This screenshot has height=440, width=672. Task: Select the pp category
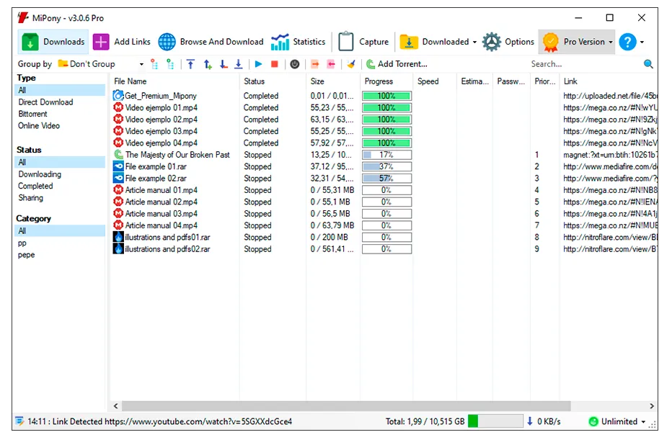22,243
